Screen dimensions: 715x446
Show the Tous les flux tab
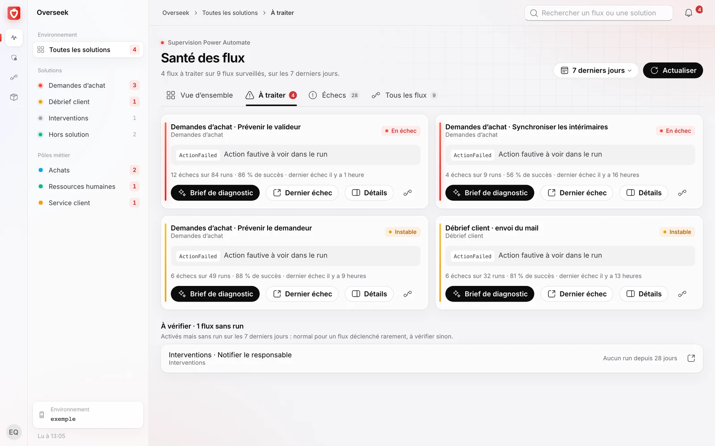[404, 95]
